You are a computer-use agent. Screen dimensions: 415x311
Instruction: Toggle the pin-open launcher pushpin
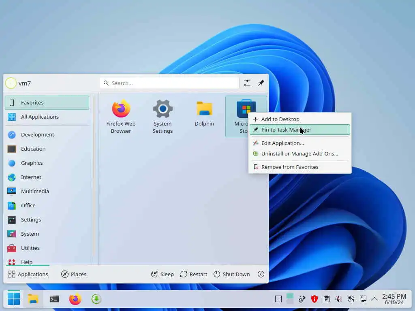coord(261,83)
